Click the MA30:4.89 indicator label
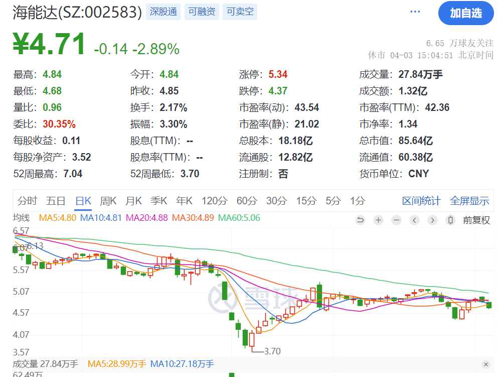The image size is (500, 377). click(193, 218)
